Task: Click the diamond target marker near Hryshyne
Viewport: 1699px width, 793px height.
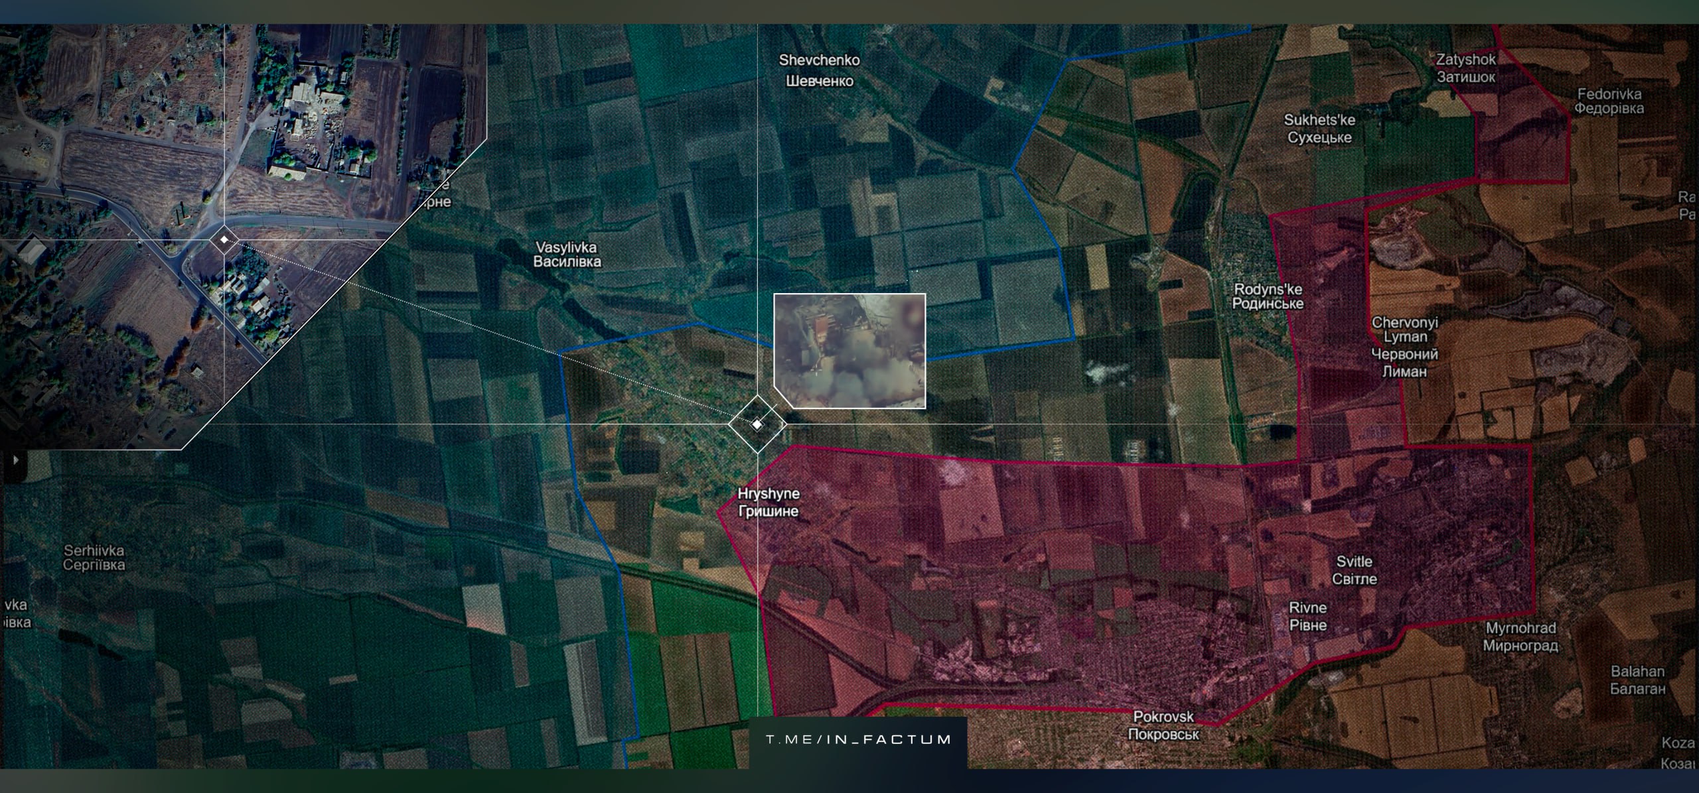Action: pos(757,424)
